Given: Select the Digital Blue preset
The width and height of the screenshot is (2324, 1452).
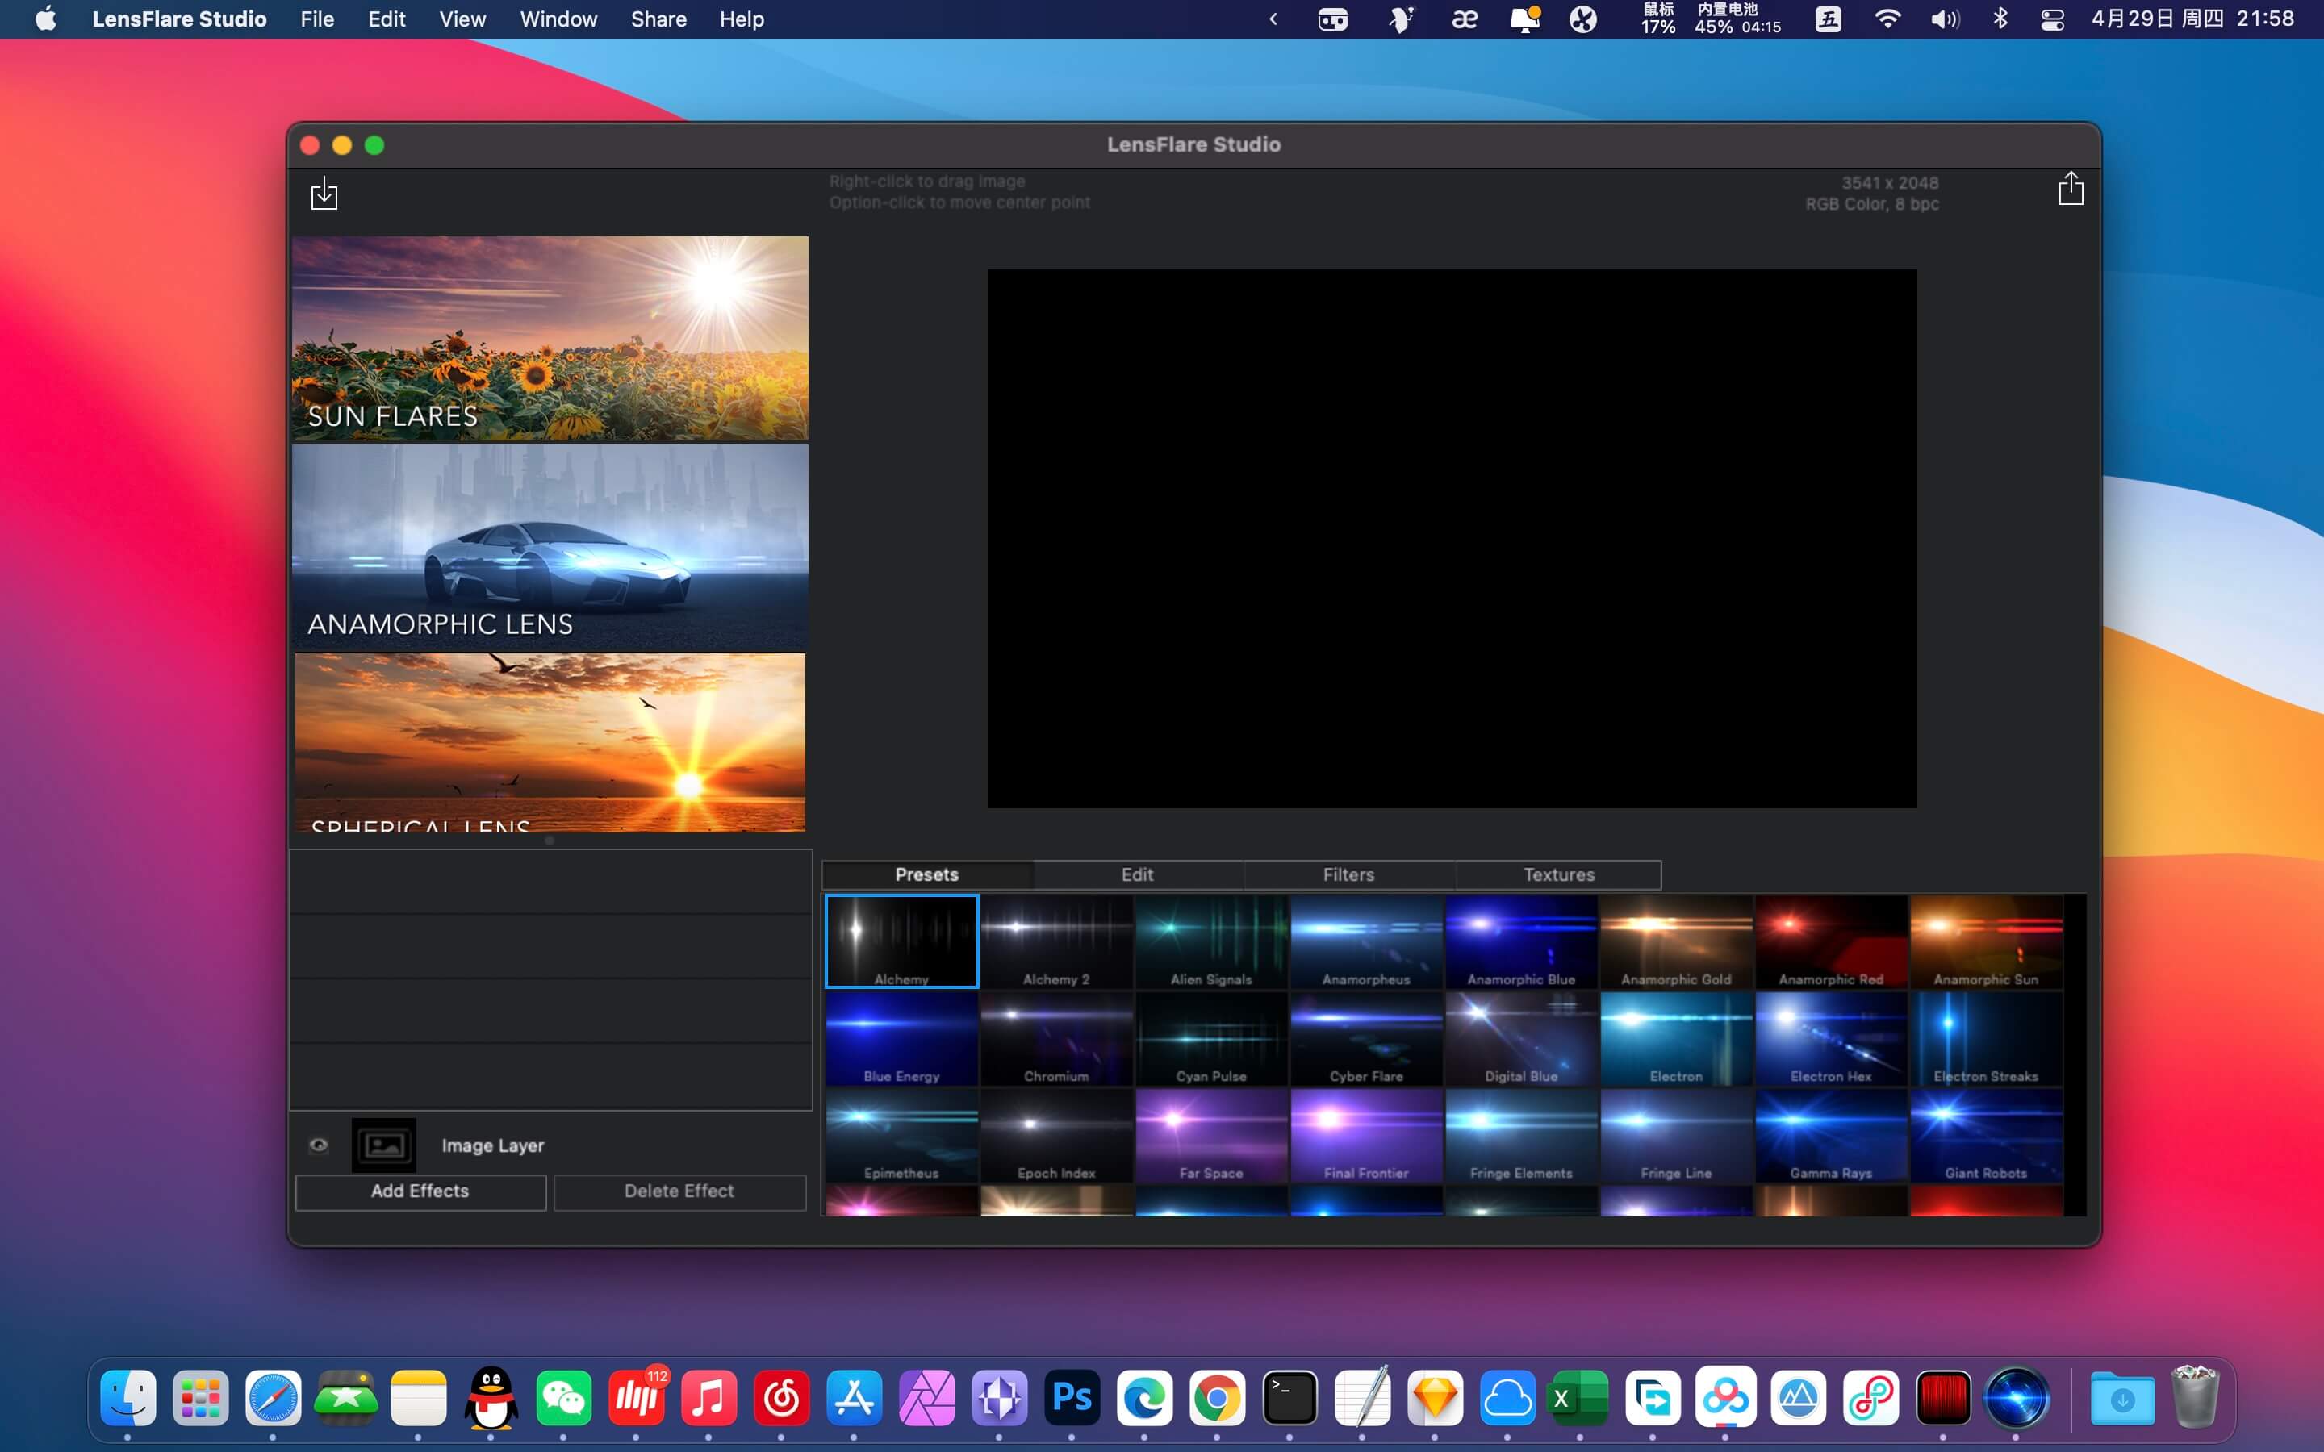Looking at the screenshot, I should 1521,1038.
